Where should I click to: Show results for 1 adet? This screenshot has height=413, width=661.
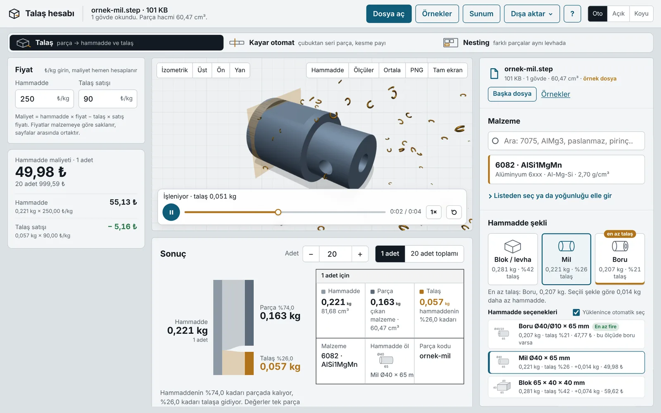point(390,254)
